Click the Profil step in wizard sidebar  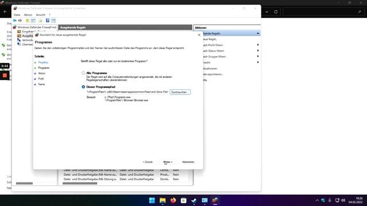[x=41, y=79]
